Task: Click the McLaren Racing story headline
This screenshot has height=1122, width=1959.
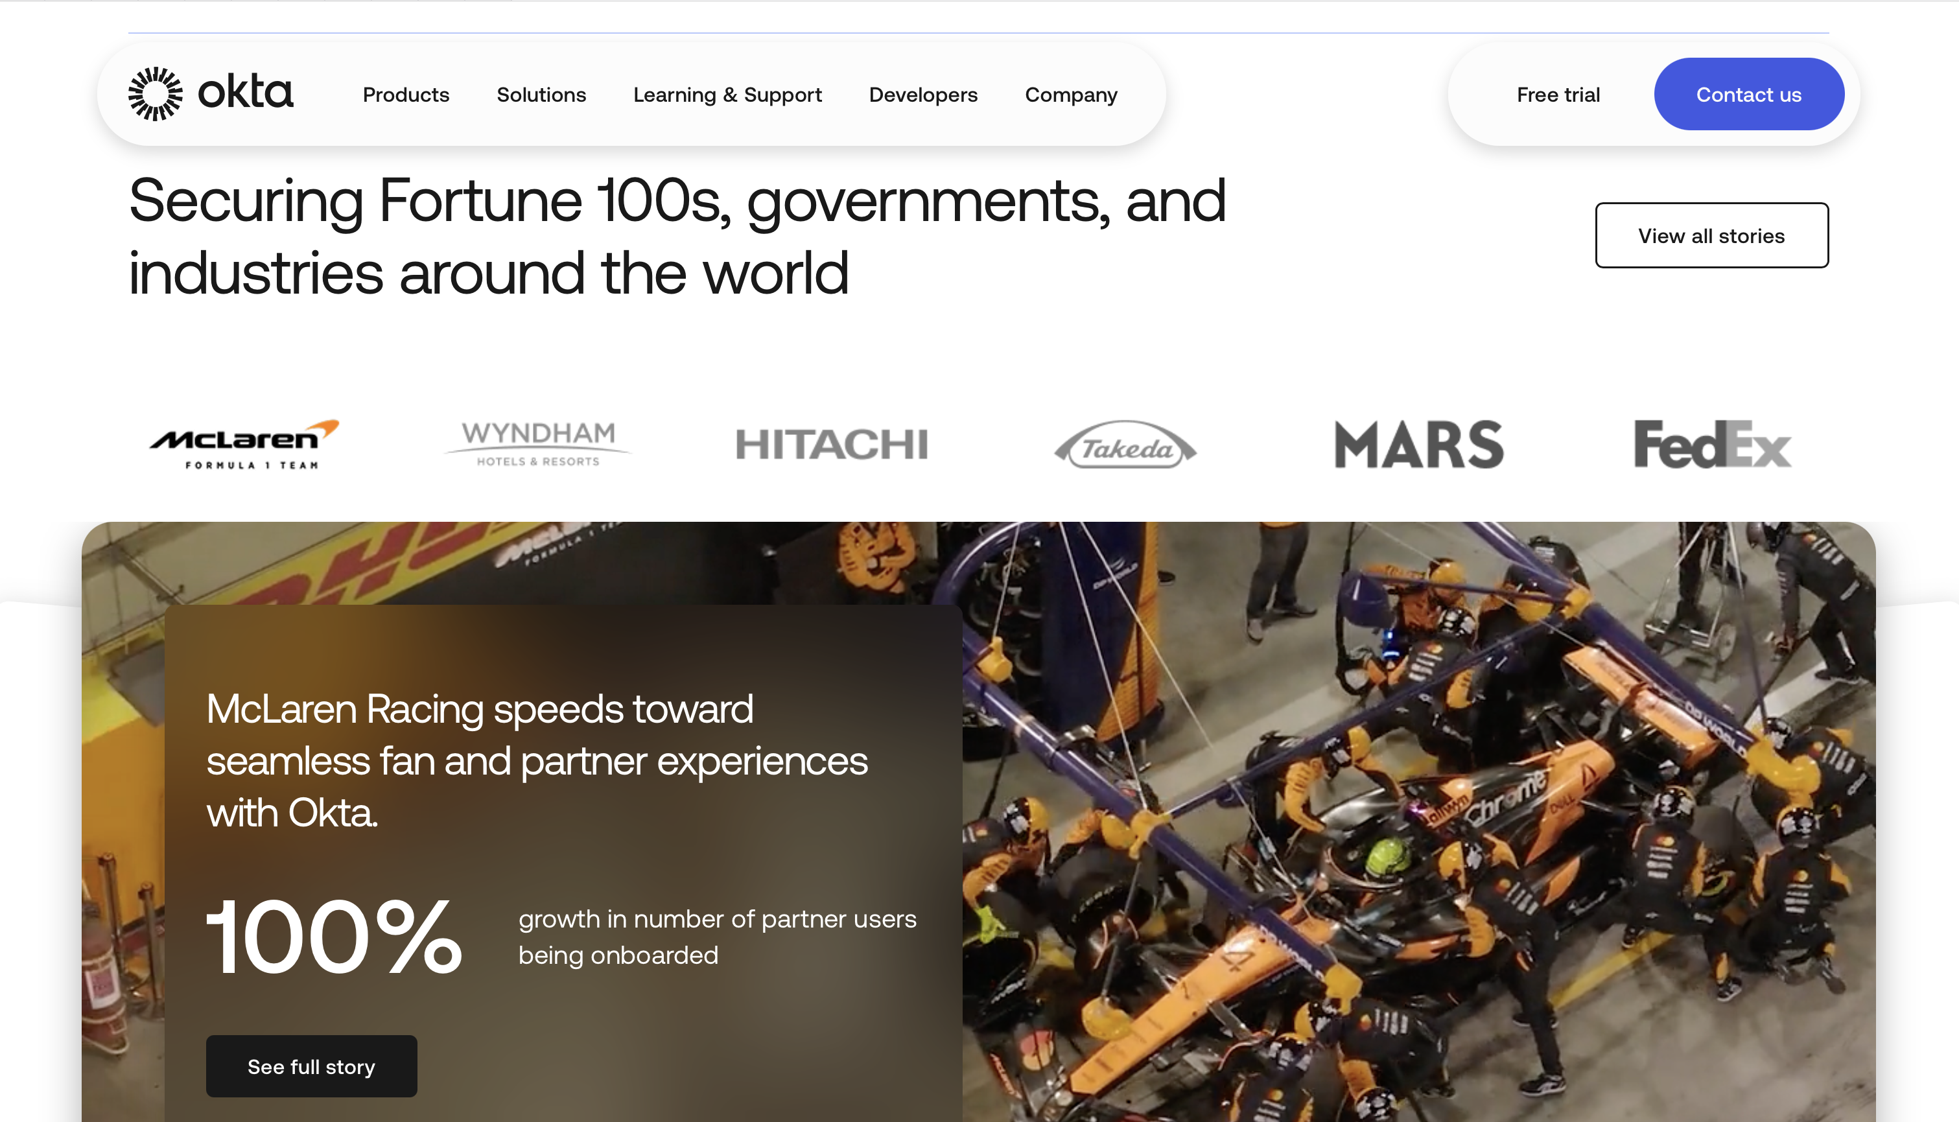Action: pos(537,760)
